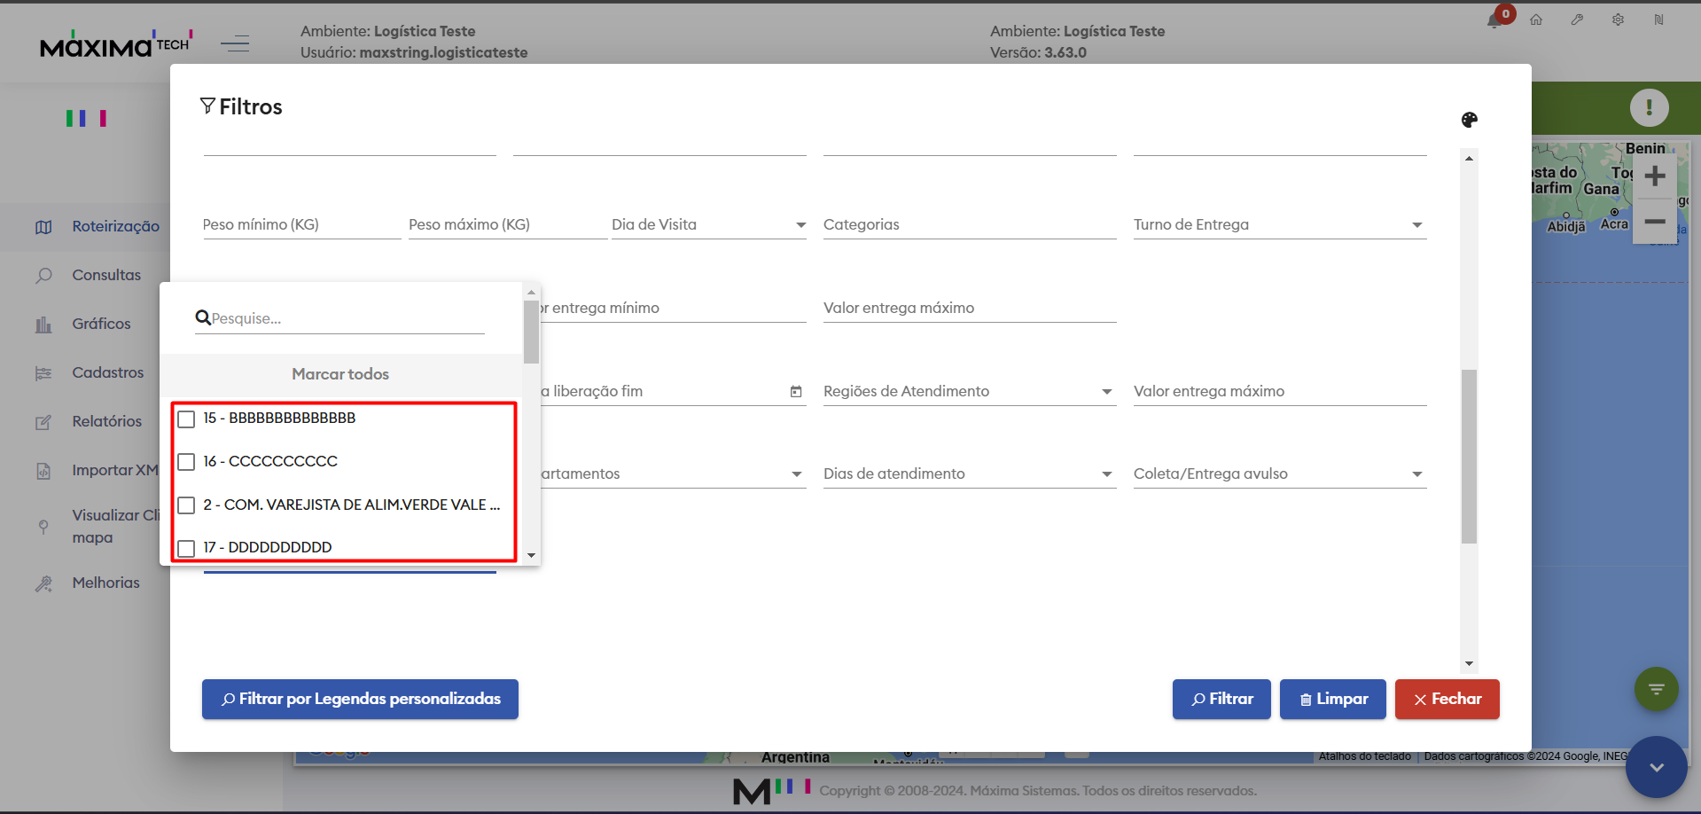Click the Filtros dialog scroll-down arrow

[1469, 663]
